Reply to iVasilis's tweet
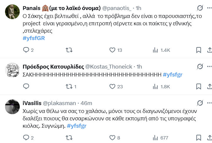The width and height of the screenshot is (212, 143). [x=26, y=137]
